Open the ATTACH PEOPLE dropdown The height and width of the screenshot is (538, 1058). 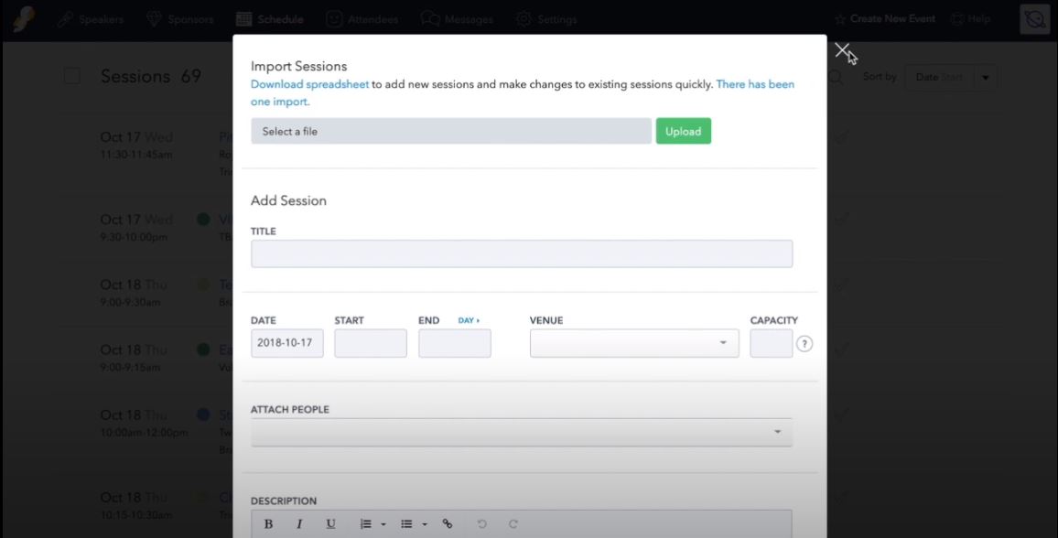[522, 432]
